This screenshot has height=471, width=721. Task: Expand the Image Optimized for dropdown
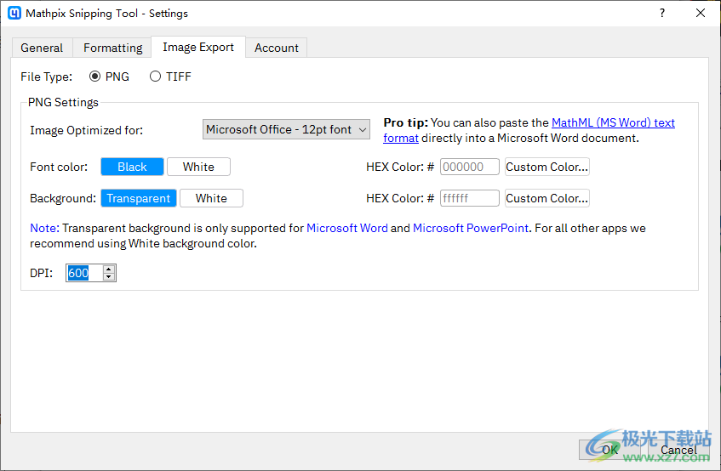(286, 129)
